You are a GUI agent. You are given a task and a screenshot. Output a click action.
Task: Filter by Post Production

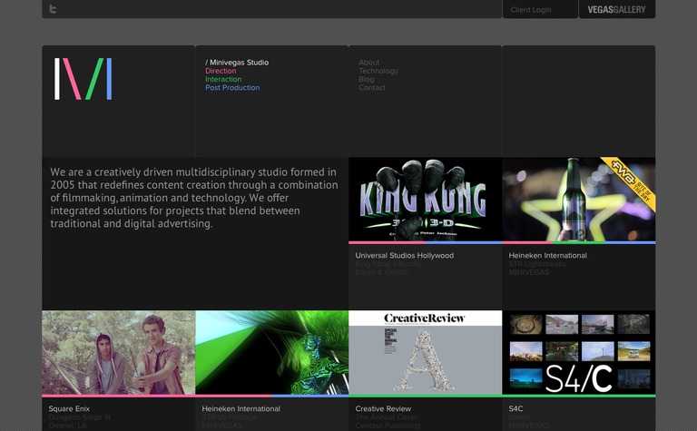pyautogui.click(x=232, y=87)
